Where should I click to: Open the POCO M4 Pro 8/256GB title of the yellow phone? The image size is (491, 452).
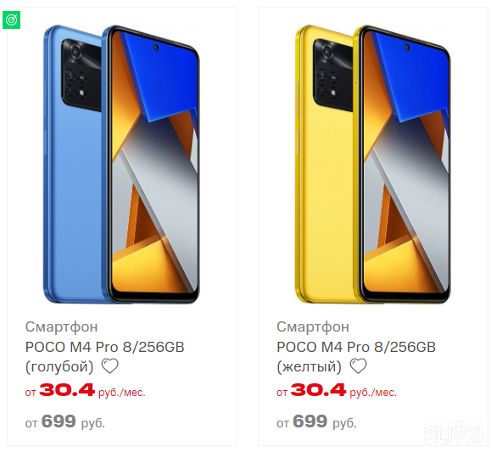pos(356,347)
